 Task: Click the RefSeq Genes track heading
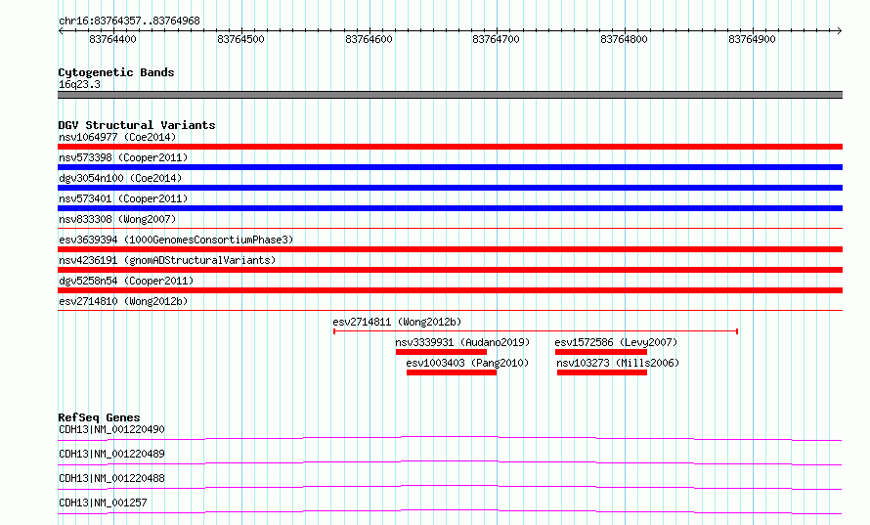click(99, 417)
